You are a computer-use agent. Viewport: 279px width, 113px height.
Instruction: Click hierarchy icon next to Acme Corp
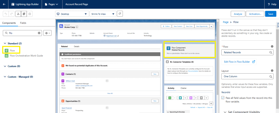(77, 27)
